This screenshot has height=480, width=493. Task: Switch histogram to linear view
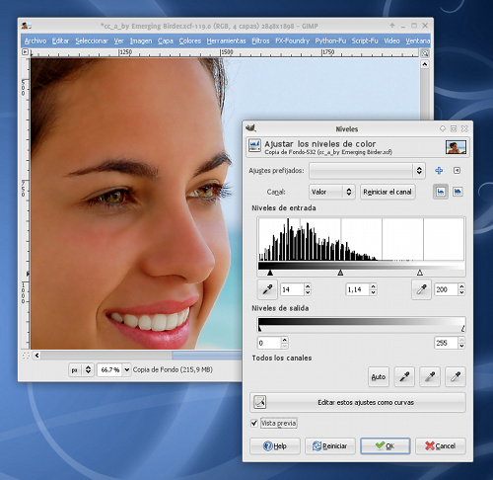[x=441, y=192]
